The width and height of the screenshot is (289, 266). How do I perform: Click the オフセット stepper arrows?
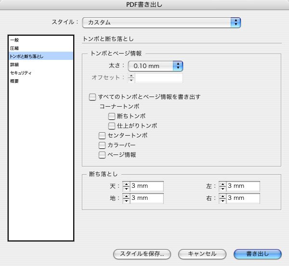point(131,78)
